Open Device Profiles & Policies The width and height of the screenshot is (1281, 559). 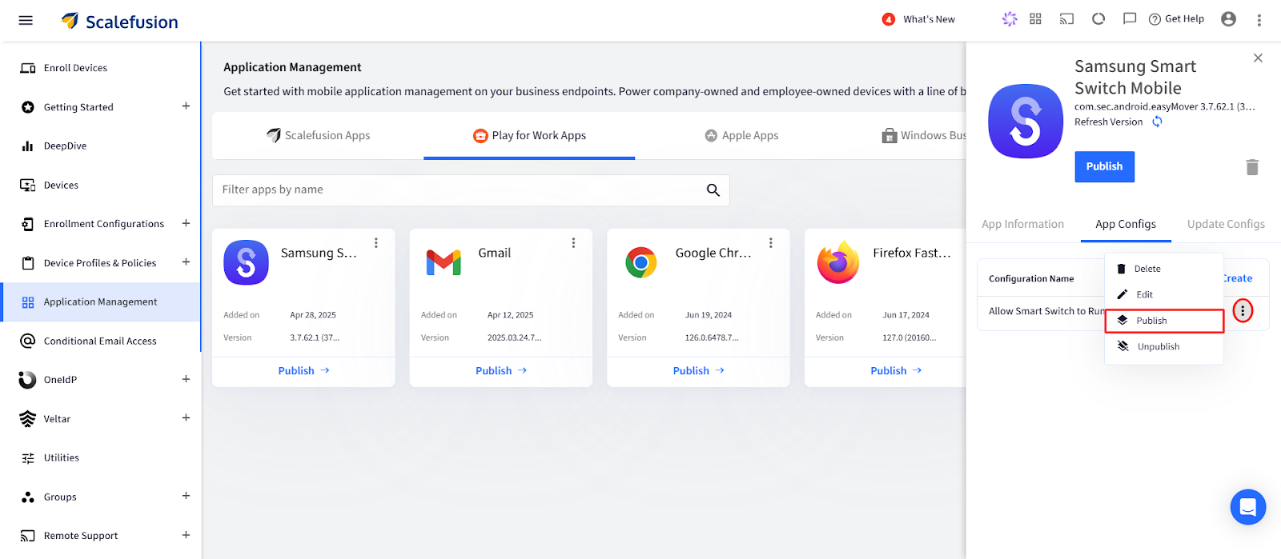[99, 263]
